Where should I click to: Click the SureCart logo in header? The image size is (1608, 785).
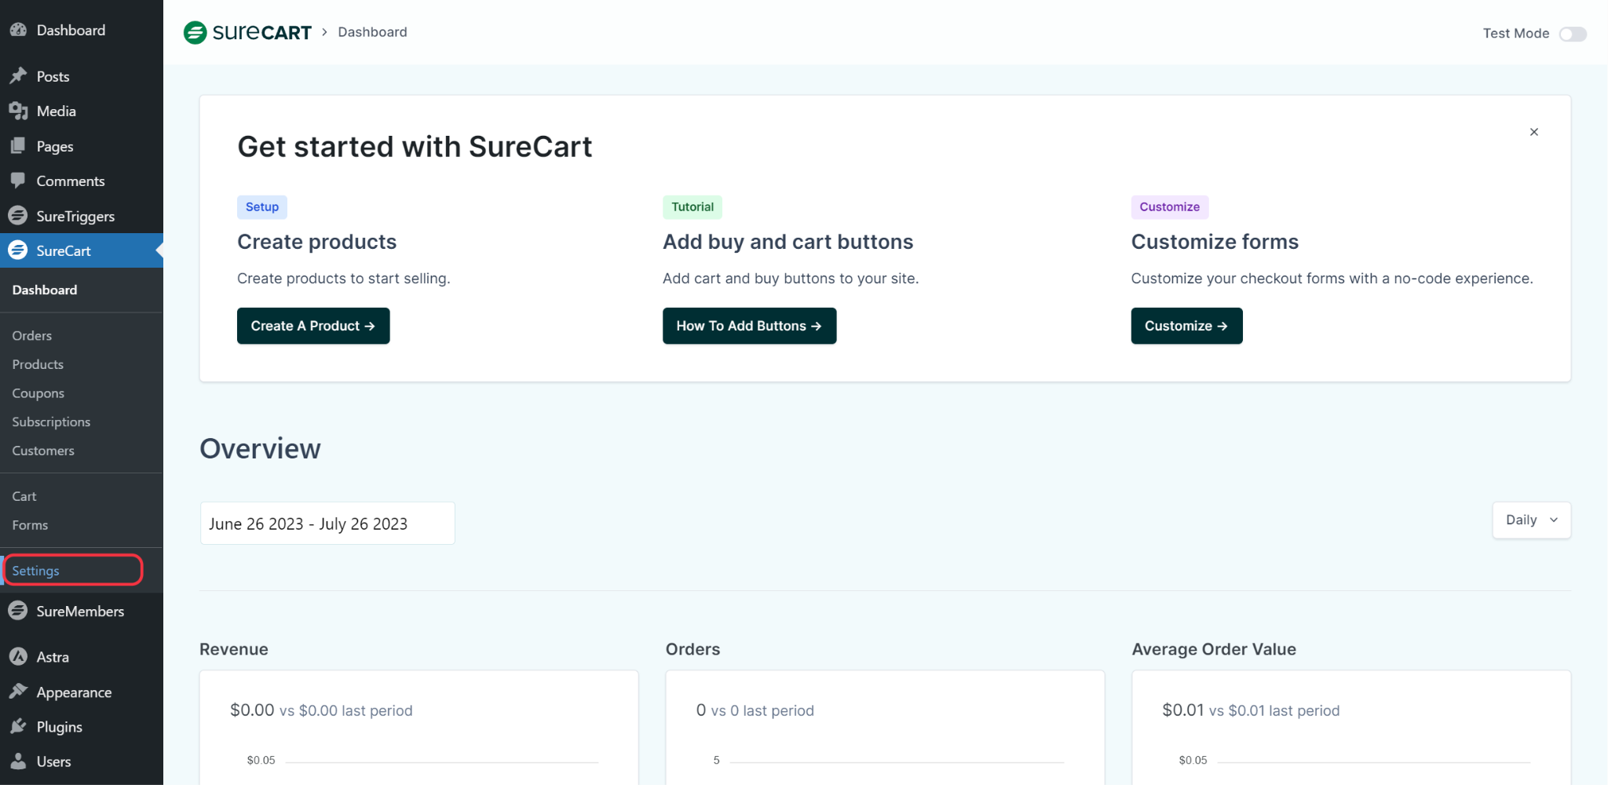(x=247, y=32)
